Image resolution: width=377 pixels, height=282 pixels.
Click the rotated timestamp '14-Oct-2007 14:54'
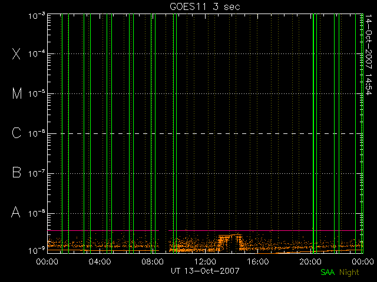click(x=369, y=55)
